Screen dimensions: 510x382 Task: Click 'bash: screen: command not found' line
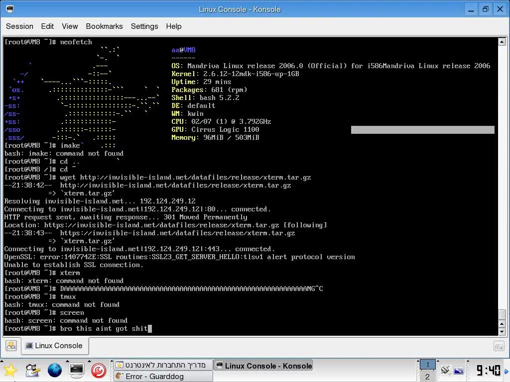tap(66, 321)
